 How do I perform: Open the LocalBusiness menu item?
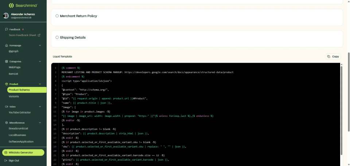click(x=17, y=135)
